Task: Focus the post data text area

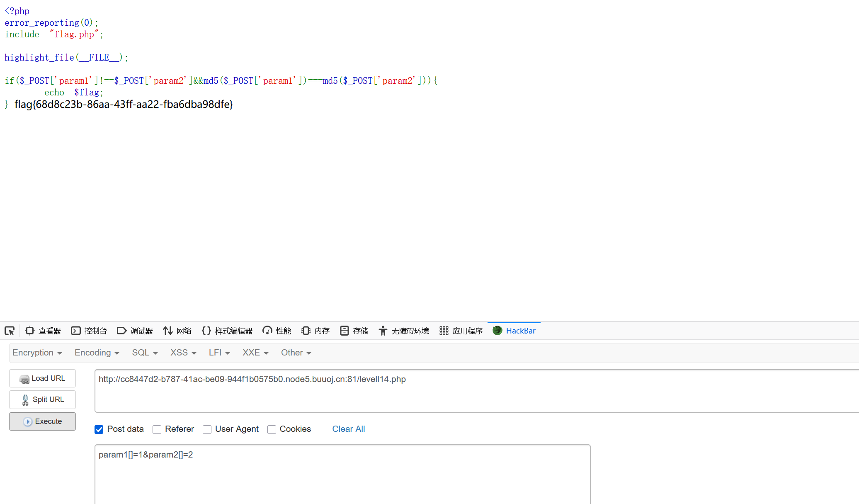Action: pos(342,475)
